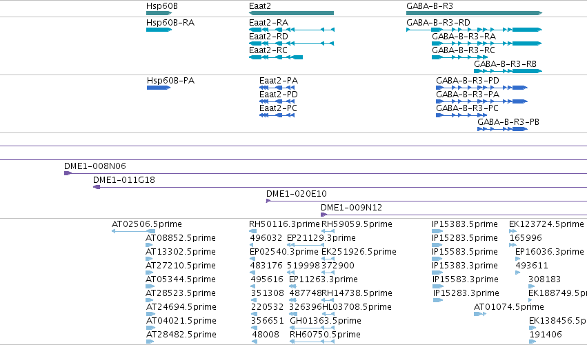
Task: Click the EP11263.3prime EST label
Action: [x=324, y=279]
